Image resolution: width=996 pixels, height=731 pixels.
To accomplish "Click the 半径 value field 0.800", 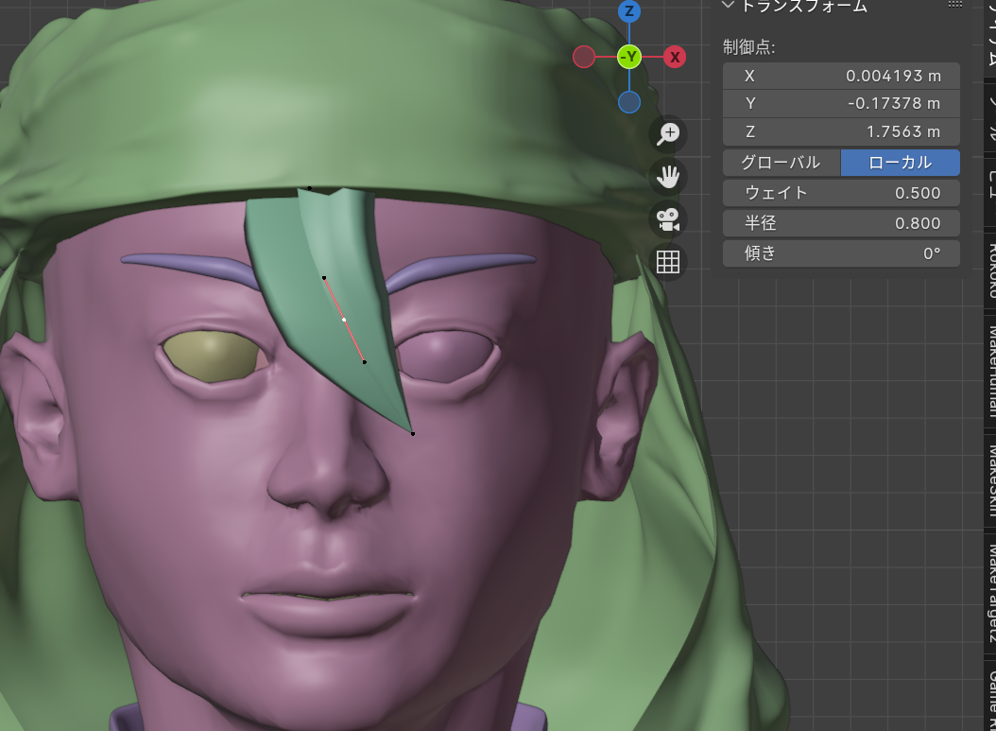I will tap(841, 223).
